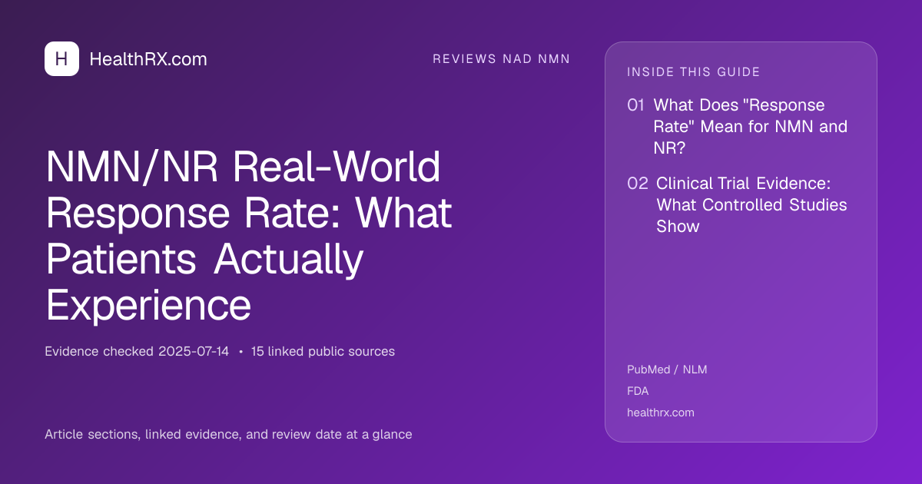922x484 pixels.
Task: Click the HealthRX 'H' logo icon
Action: [x=61, y=58]
